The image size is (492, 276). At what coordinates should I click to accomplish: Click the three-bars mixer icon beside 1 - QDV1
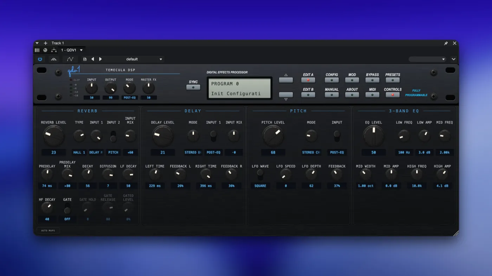tap(37, 50)
